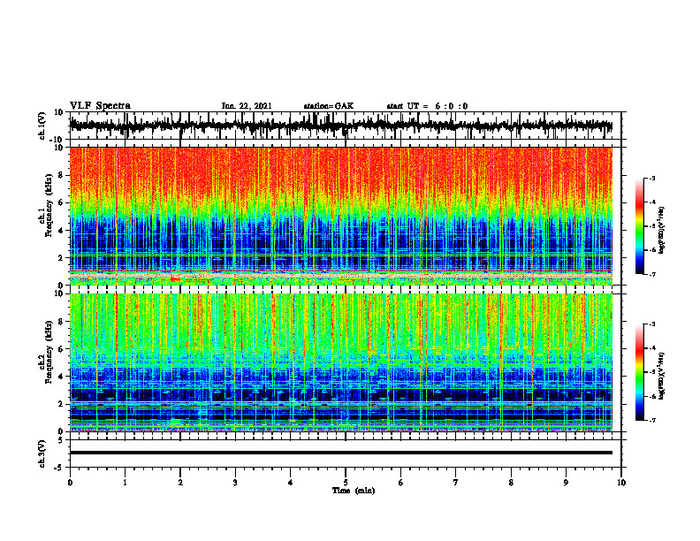
Task: Click the "-7" label below ch.2 color bar
Action: point(652,421)
